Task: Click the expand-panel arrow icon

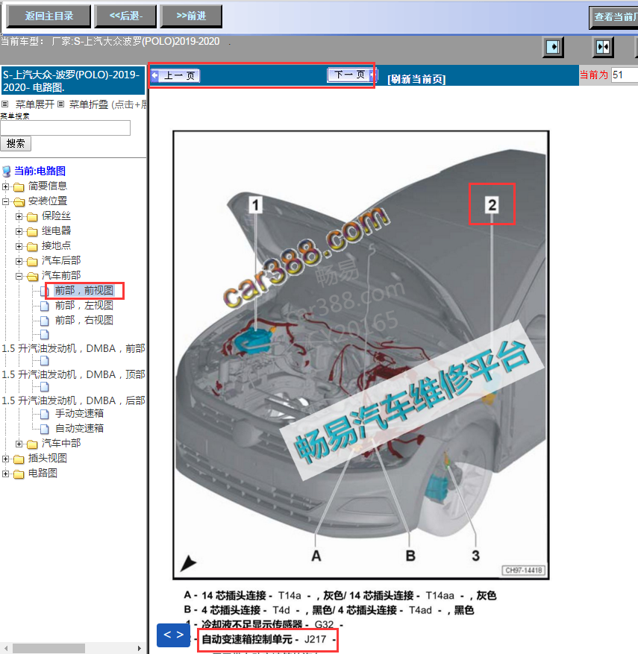Action: pyautogui.click(x=553, y=47)
